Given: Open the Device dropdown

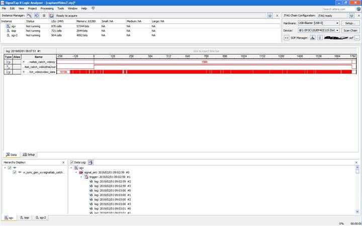Looking at the screenshot, I should point(319,31).
